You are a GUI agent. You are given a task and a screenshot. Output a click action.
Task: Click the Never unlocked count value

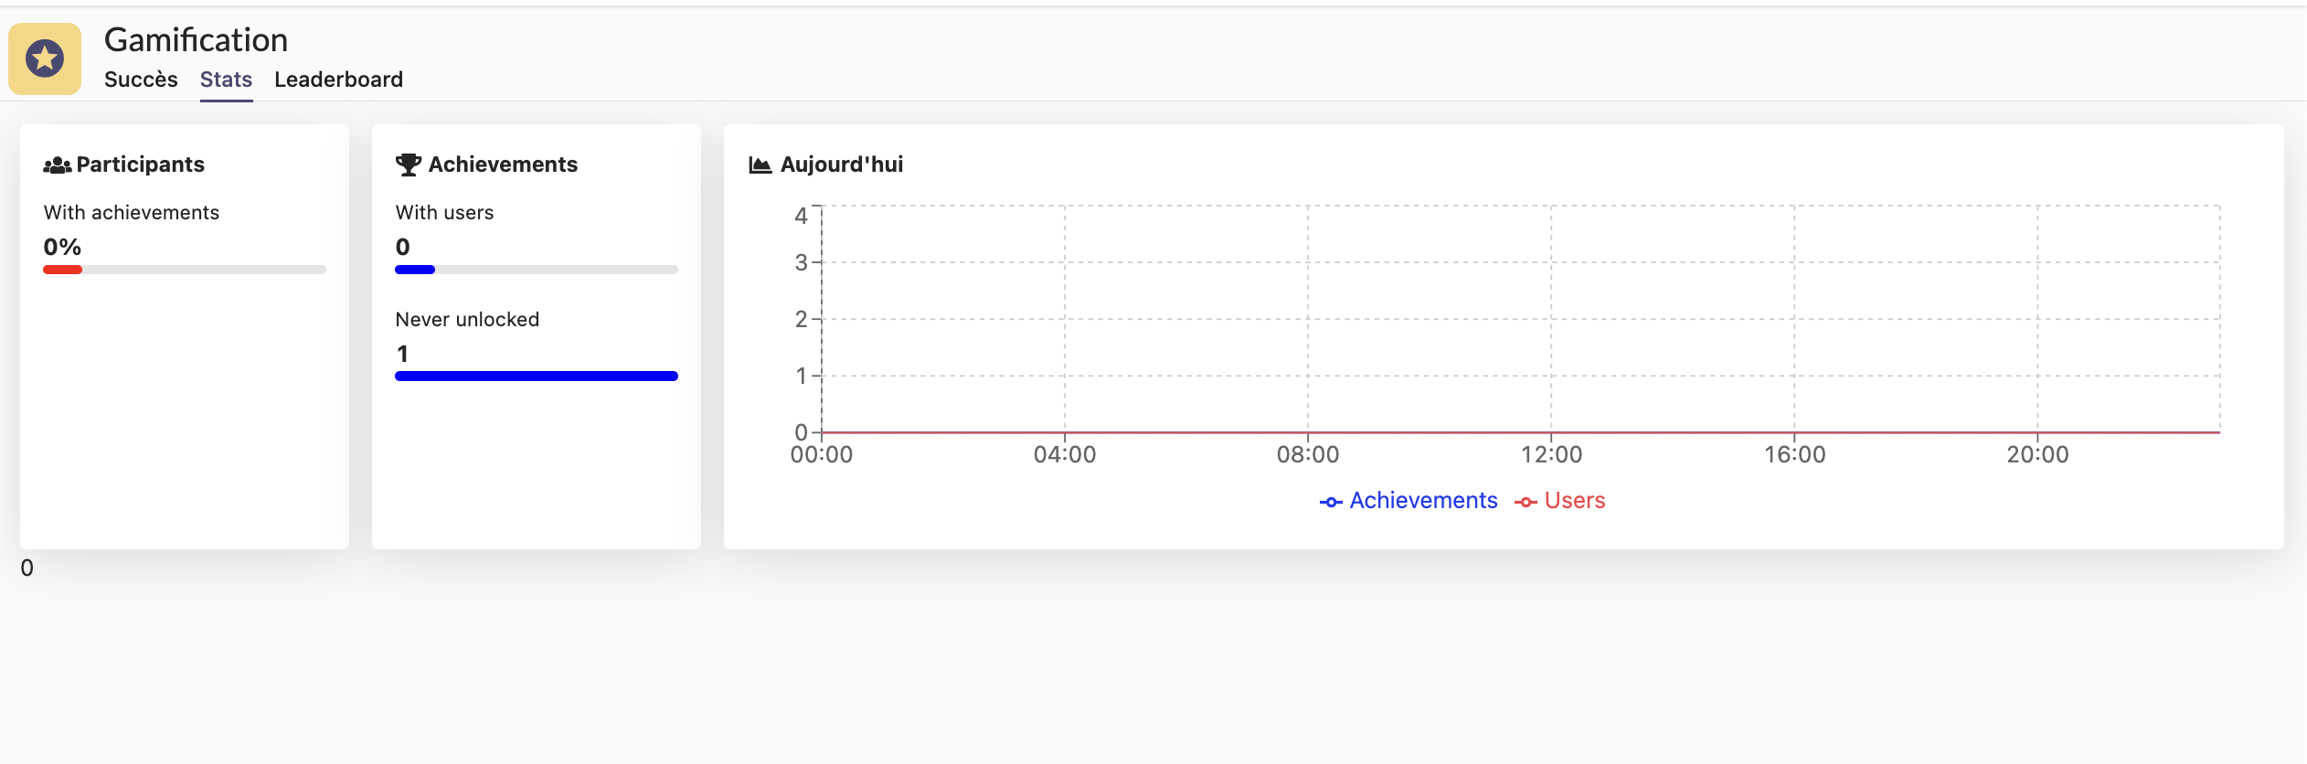click(402, 354)
